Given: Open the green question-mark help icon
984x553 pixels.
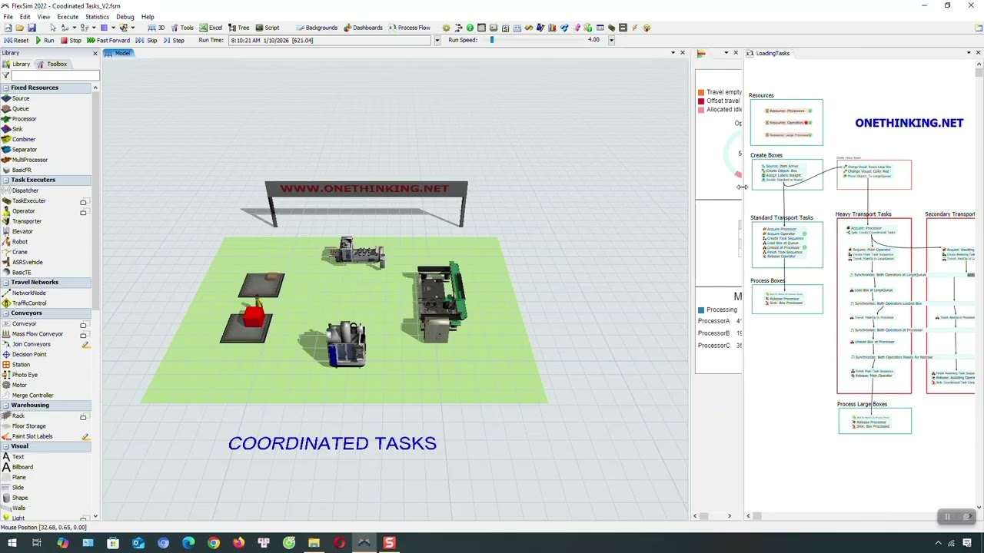Looking at the screenshot, I should pos(470,28).
